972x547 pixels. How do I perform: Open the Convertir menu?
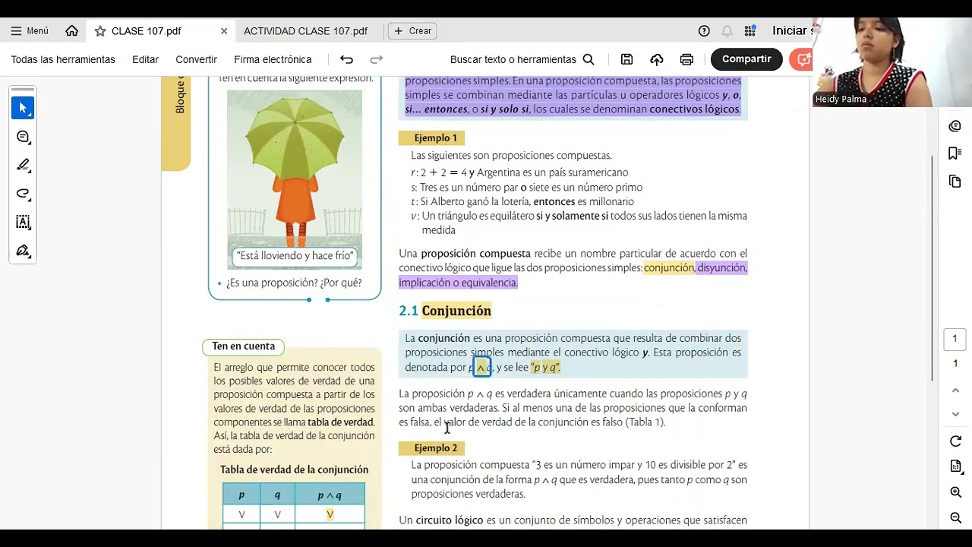pos(196,59)
